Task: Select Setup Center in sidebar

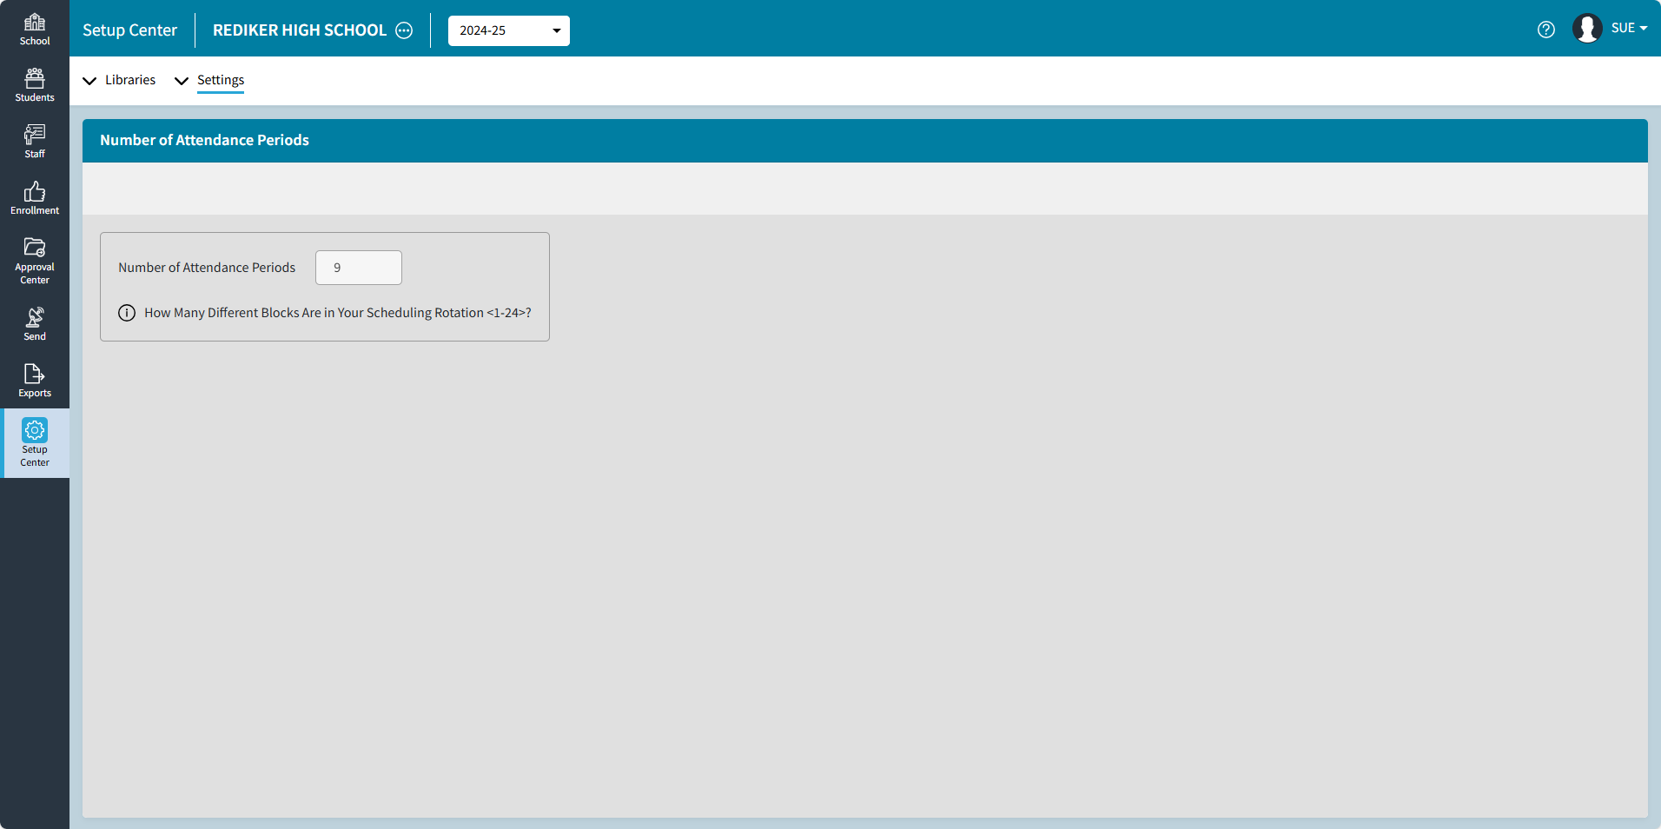Action: tap(35, 443)
